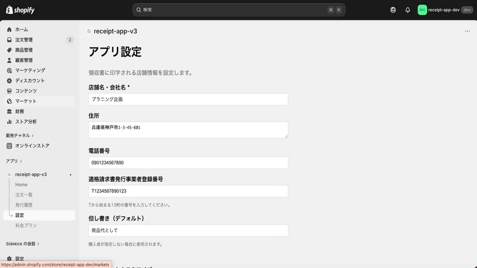Click the Finance (財務) bank icon
This screenshot has height=268, width=477.
(9, 111)
